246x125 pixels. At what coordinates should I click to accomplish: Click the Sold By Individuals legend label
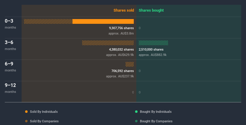44,112
